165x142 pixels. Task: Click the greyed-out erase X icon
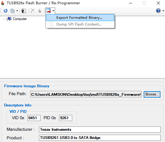33,11
